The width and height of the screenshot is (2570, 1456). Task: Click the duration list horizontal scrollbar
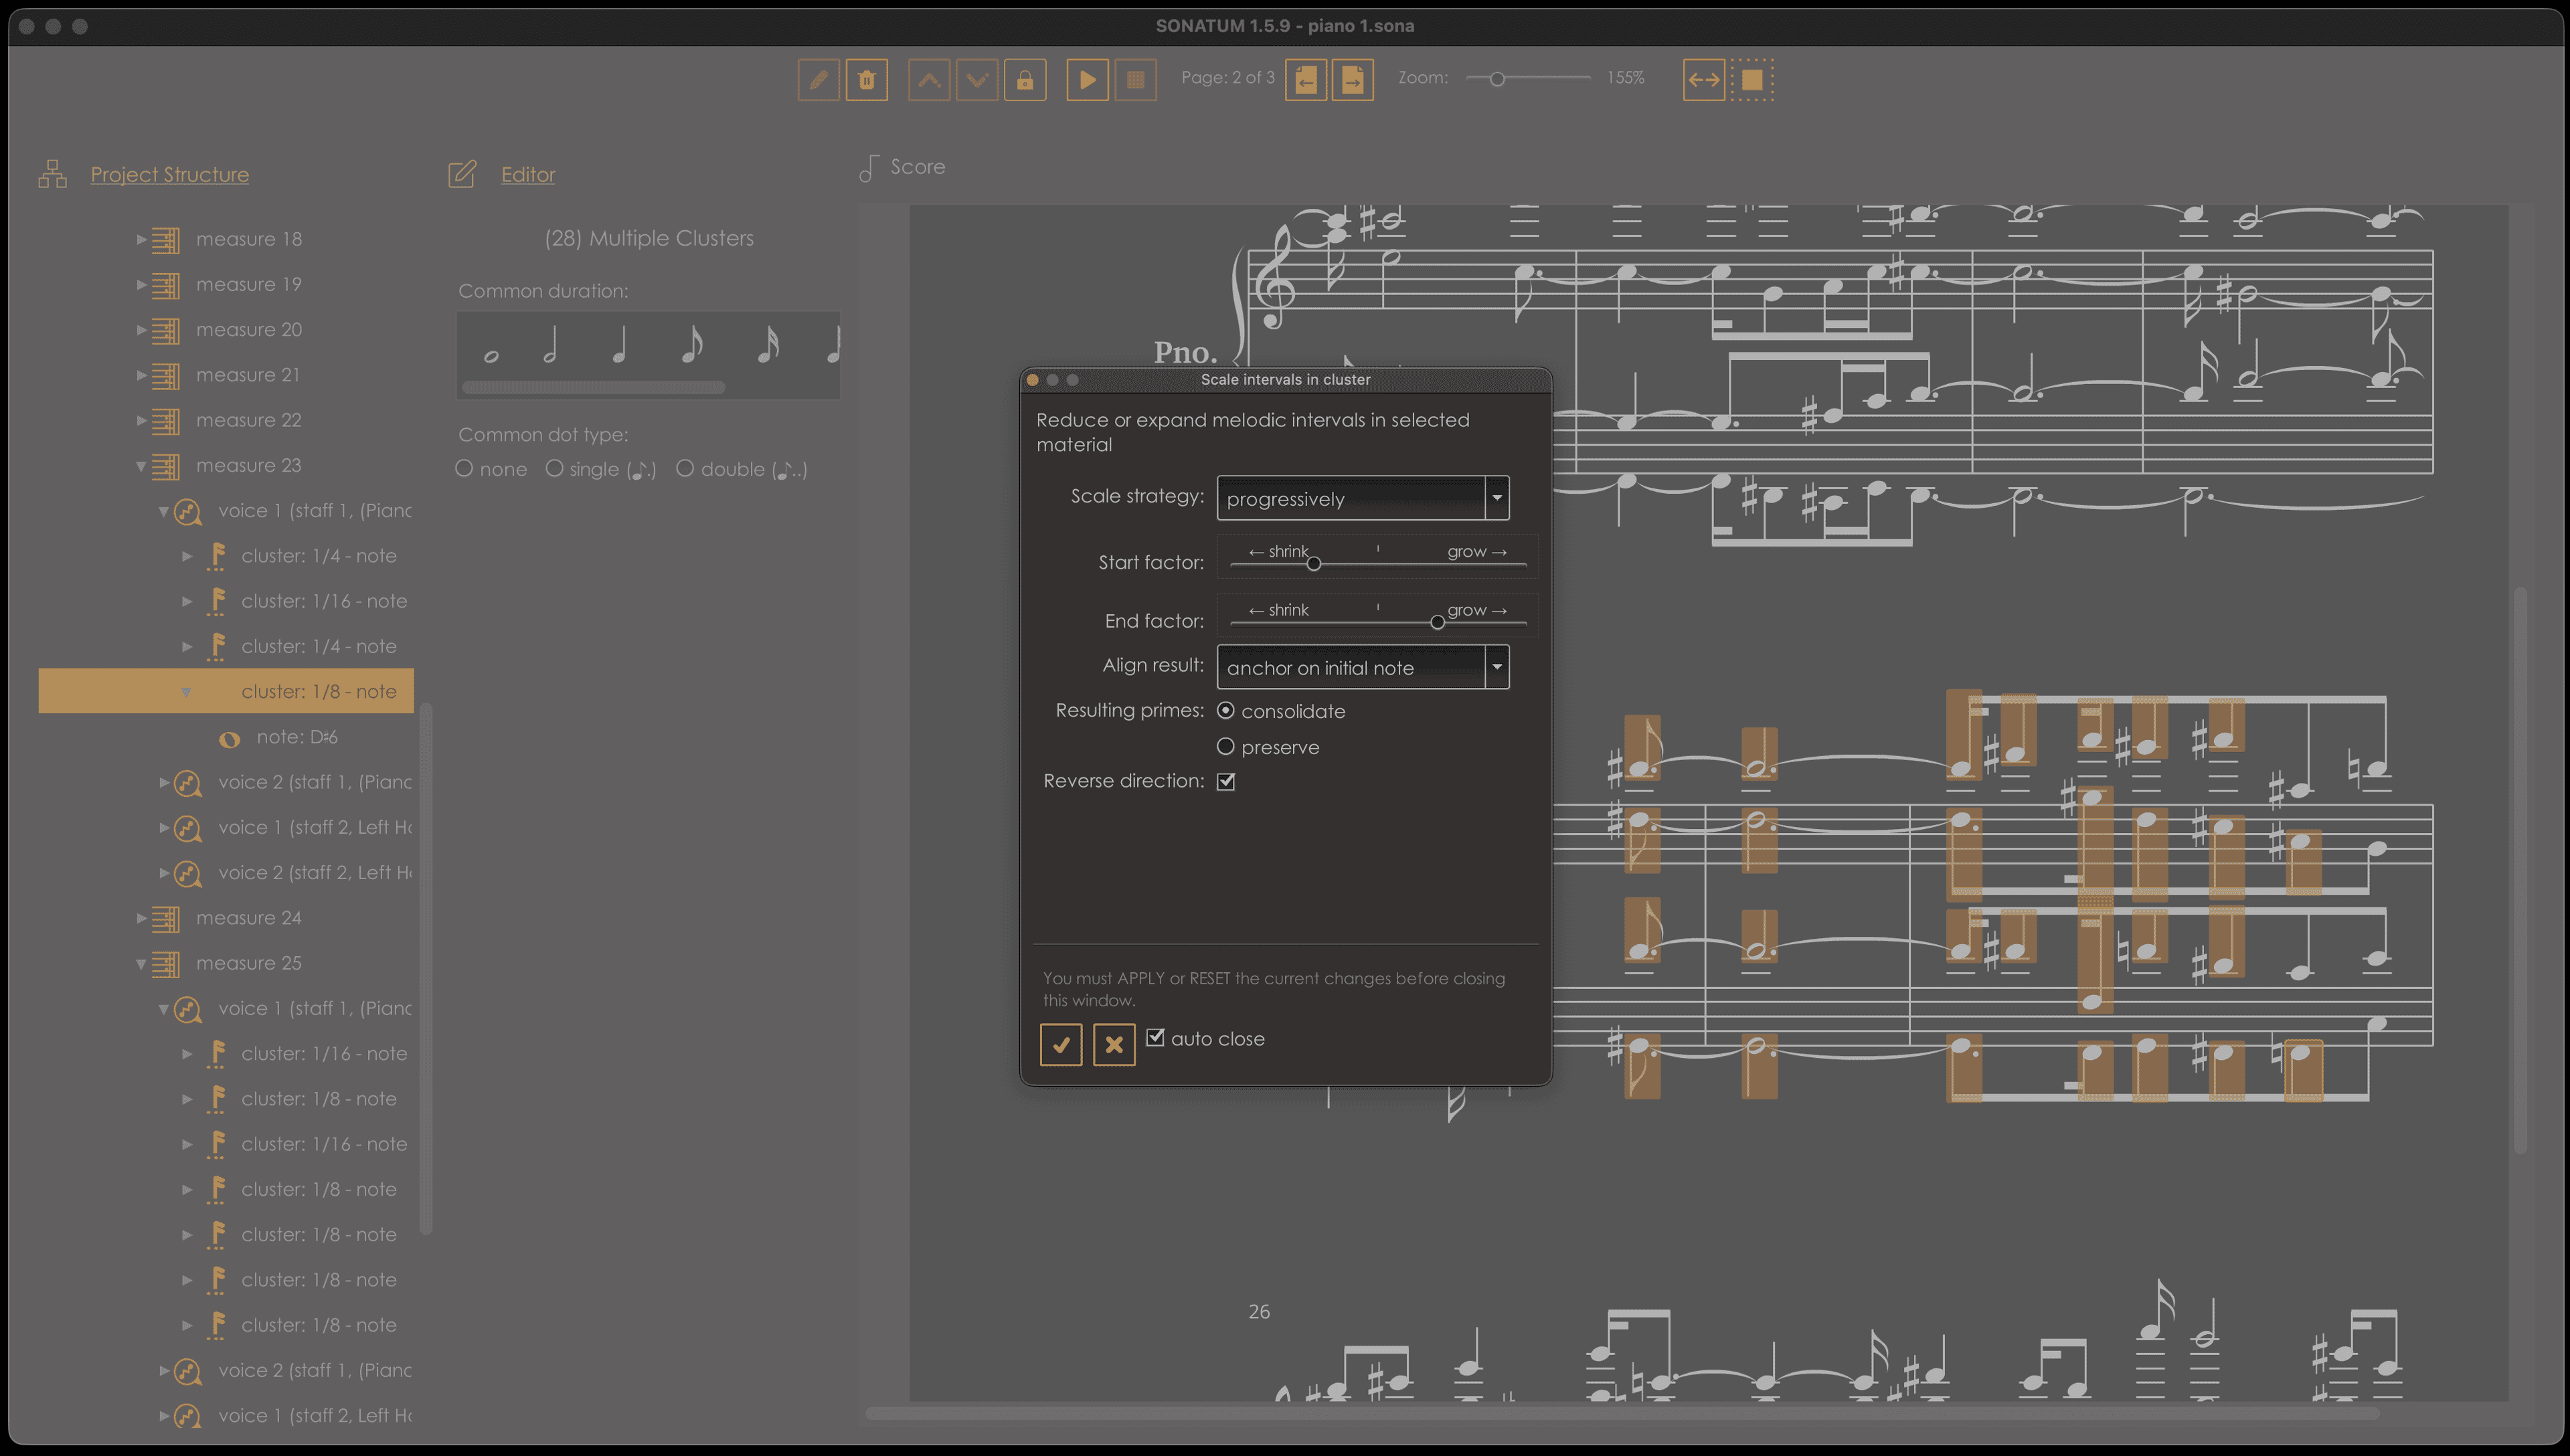pos(594,387)
